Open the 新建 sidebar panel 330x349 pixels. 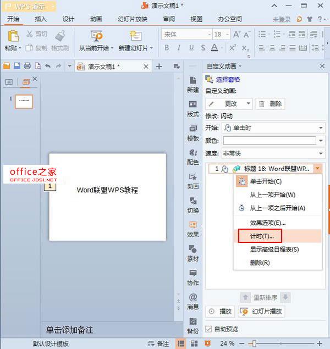tap(193, 85)
